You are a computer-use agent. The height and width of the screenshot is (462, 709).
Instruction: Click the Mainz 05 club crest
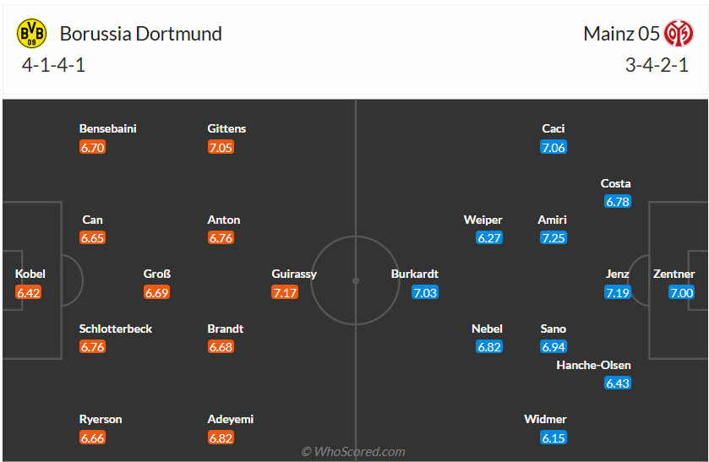click(x=678, y=34)
